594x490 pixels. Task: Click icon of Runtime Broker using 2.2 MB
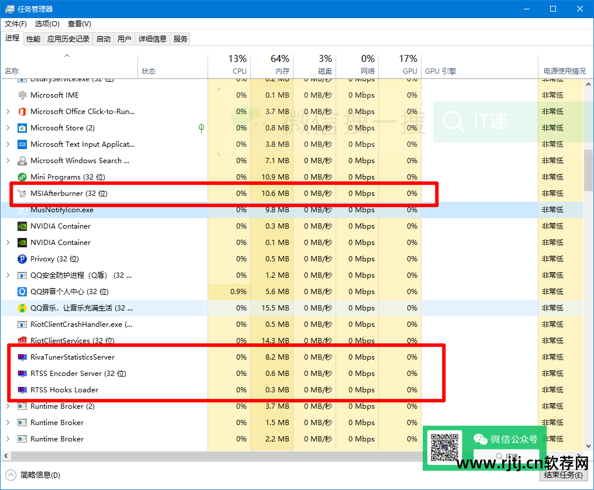(22, 439)
